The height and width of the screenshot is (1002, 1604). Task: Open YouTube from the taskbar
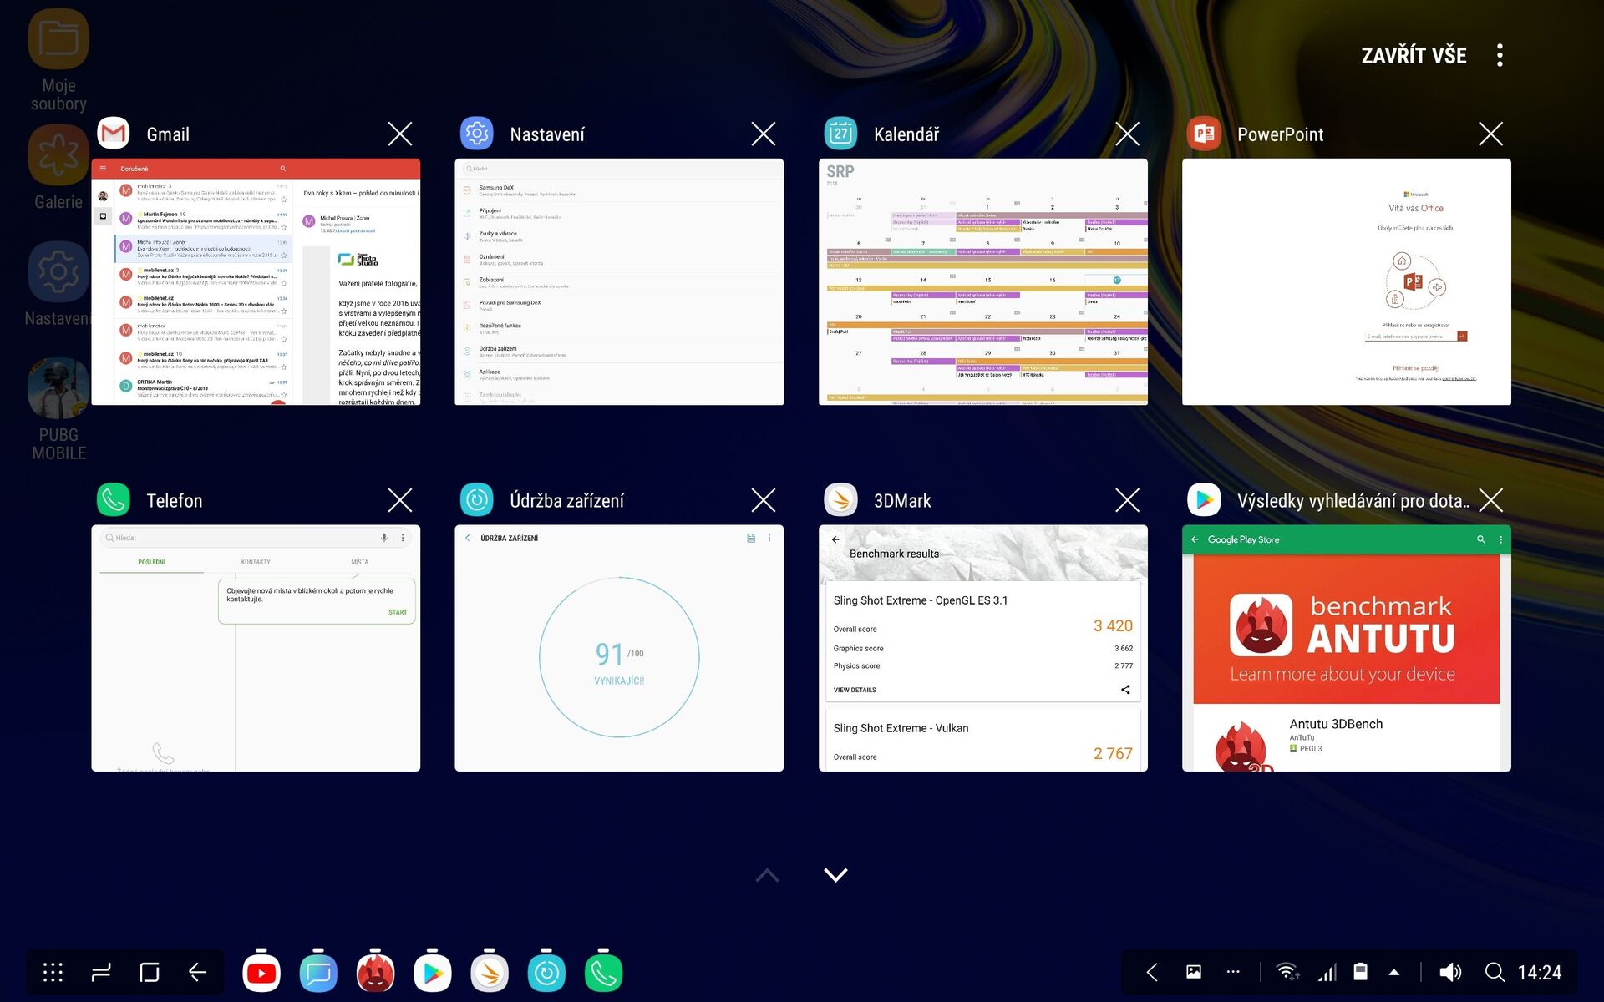coord(261,972)
